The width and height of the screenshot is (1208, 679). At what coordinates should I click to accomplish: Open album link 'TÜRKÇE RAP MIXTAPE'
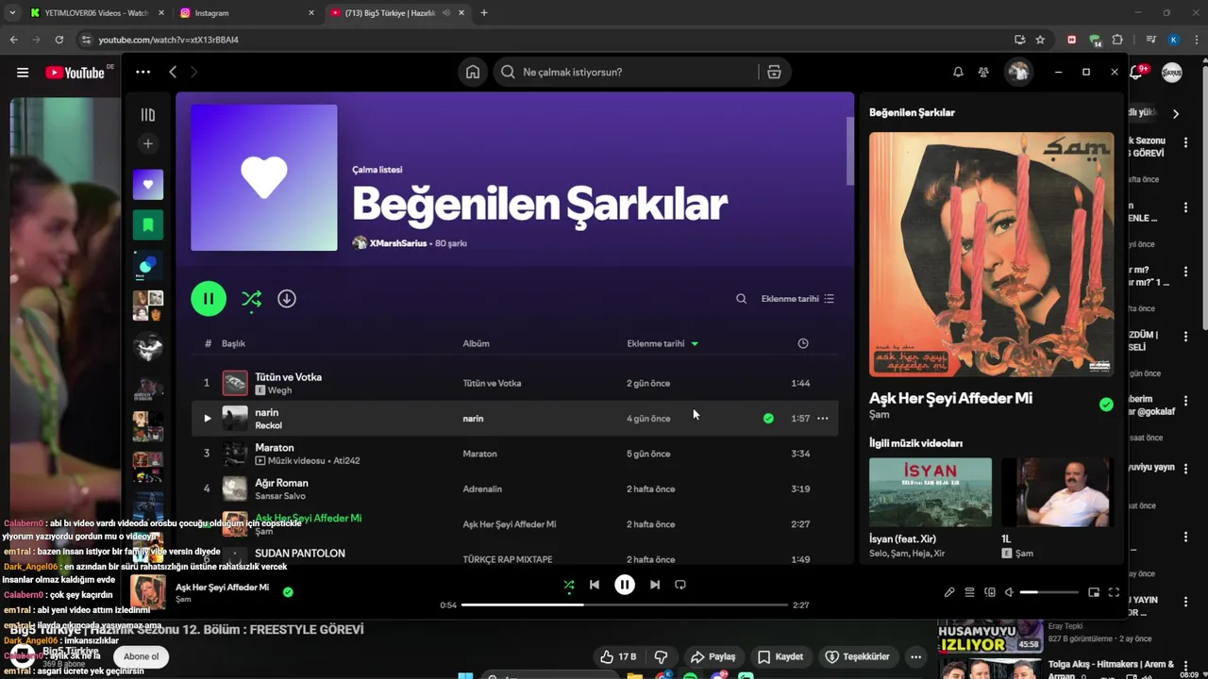pos(508,559)
